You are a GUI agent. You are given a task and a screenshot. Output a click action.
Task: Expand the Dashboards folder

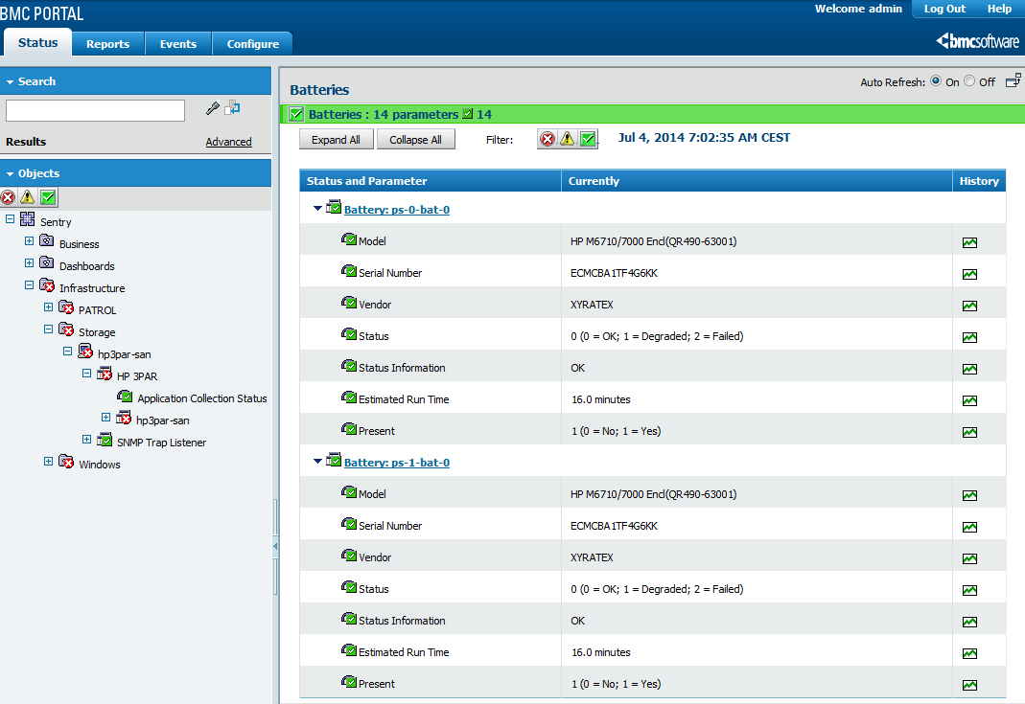click(x=29, y=263)
